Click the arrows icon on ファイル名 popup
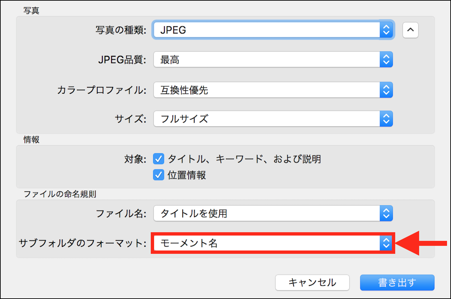The width and height of the screenshot is (451, 299). point(386,214)
